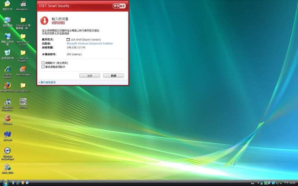Launch ACDSee from desktop icon
298x186 pixels.
tap(23, 102)
